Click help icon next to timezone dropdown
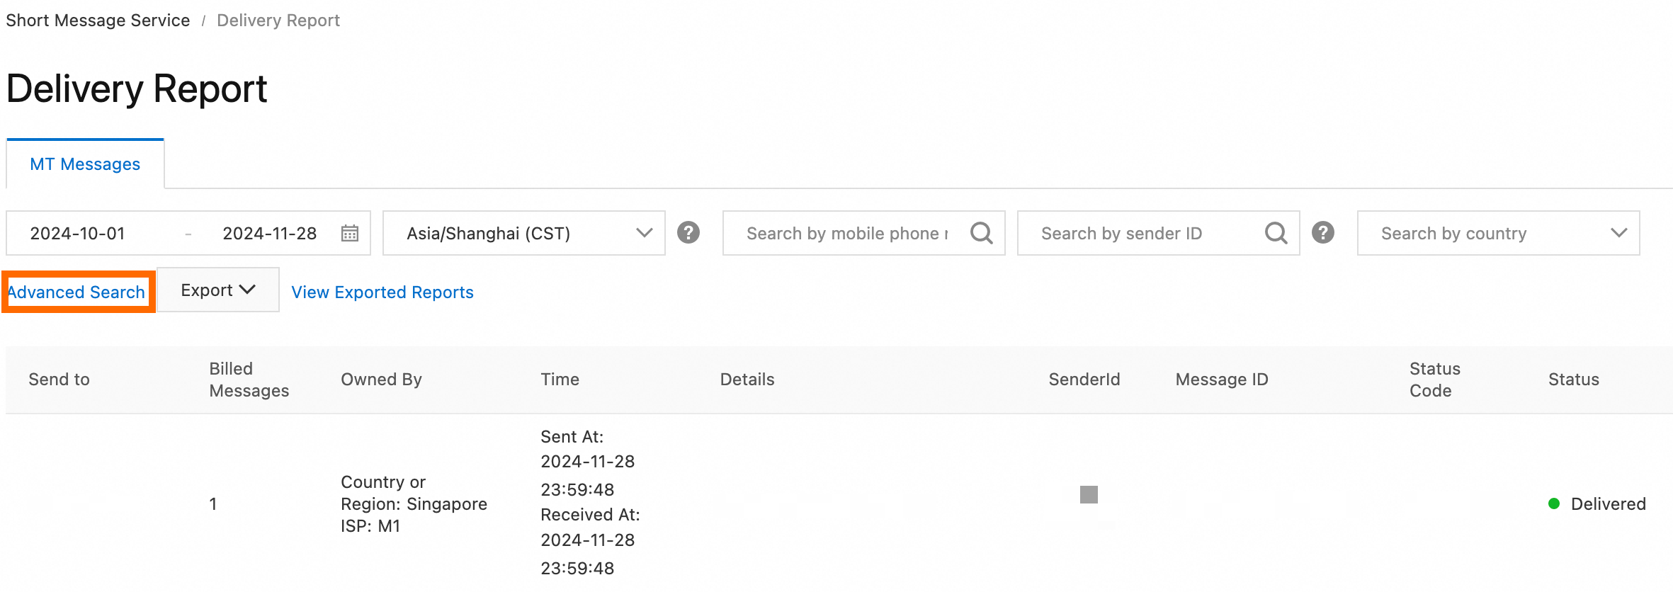 688,233
